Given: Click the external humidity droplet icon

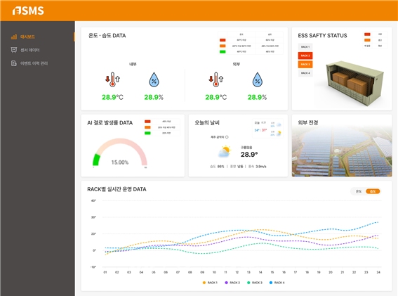Looking at the screenshot, I should (258, 79).
